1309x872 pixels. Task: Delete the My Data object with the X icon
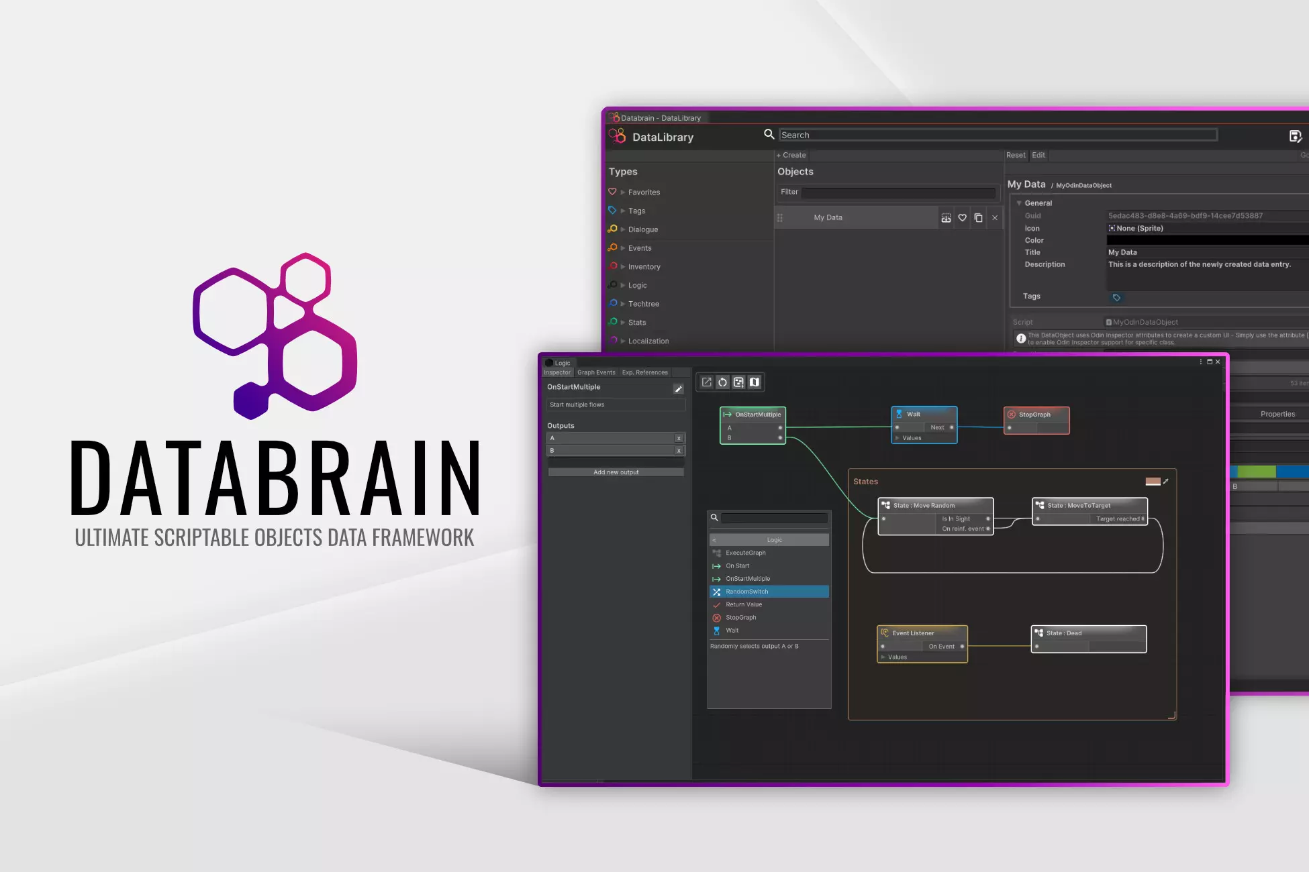(x=995, y=217)
